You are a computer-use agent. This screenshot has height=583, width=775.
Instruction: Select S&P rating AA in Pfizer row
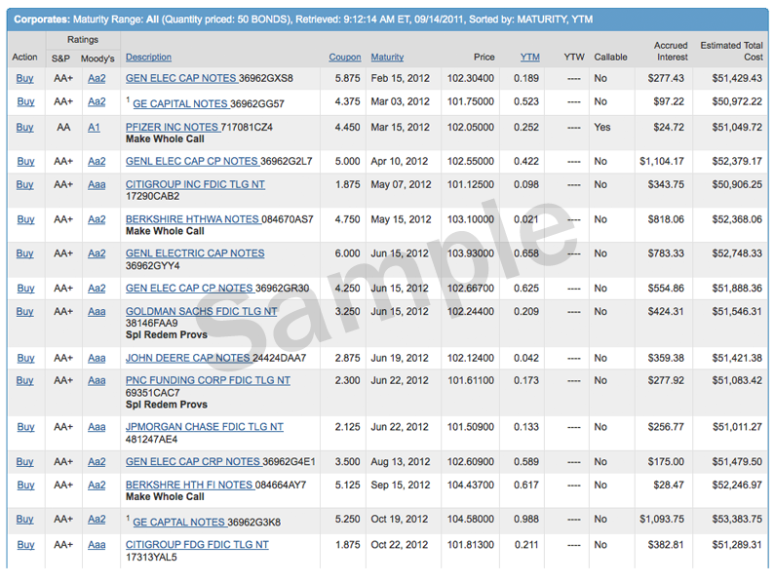tap(63, 127)
